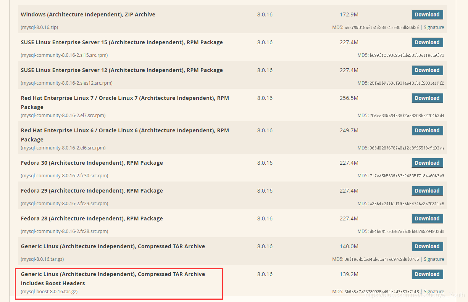Image resolution: width=468 pixels, height=302 pixels.
Task: Click the 139.2M file size
Action: click(x=349, y=274)
